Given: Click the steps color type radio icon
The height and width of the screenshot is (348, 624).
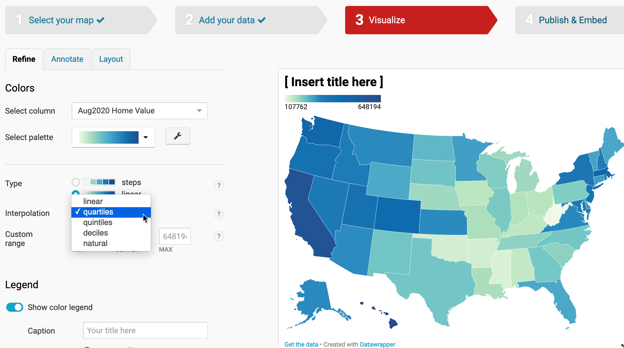Looking at the screenshot, I should [x=76, y=182].
